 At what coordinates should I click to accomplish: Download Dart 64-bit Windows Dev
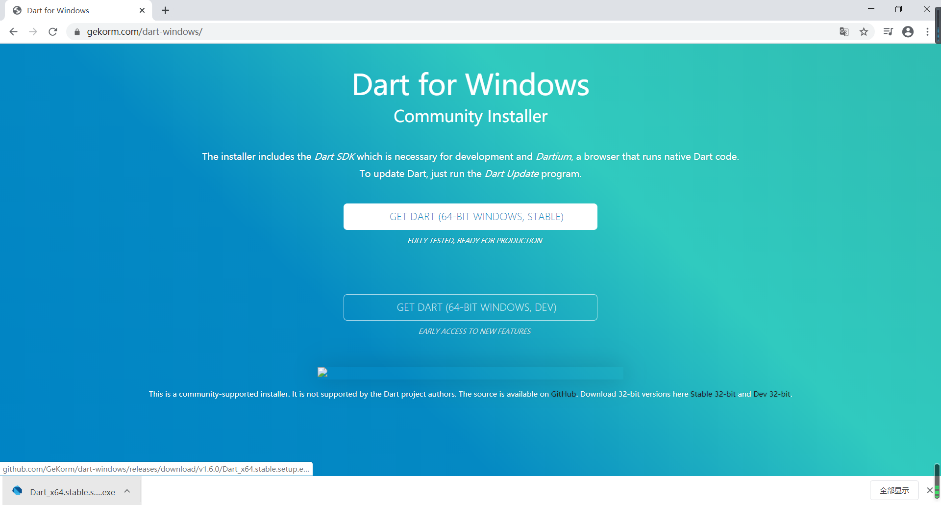pyautogui.click(x=470, y=307)
